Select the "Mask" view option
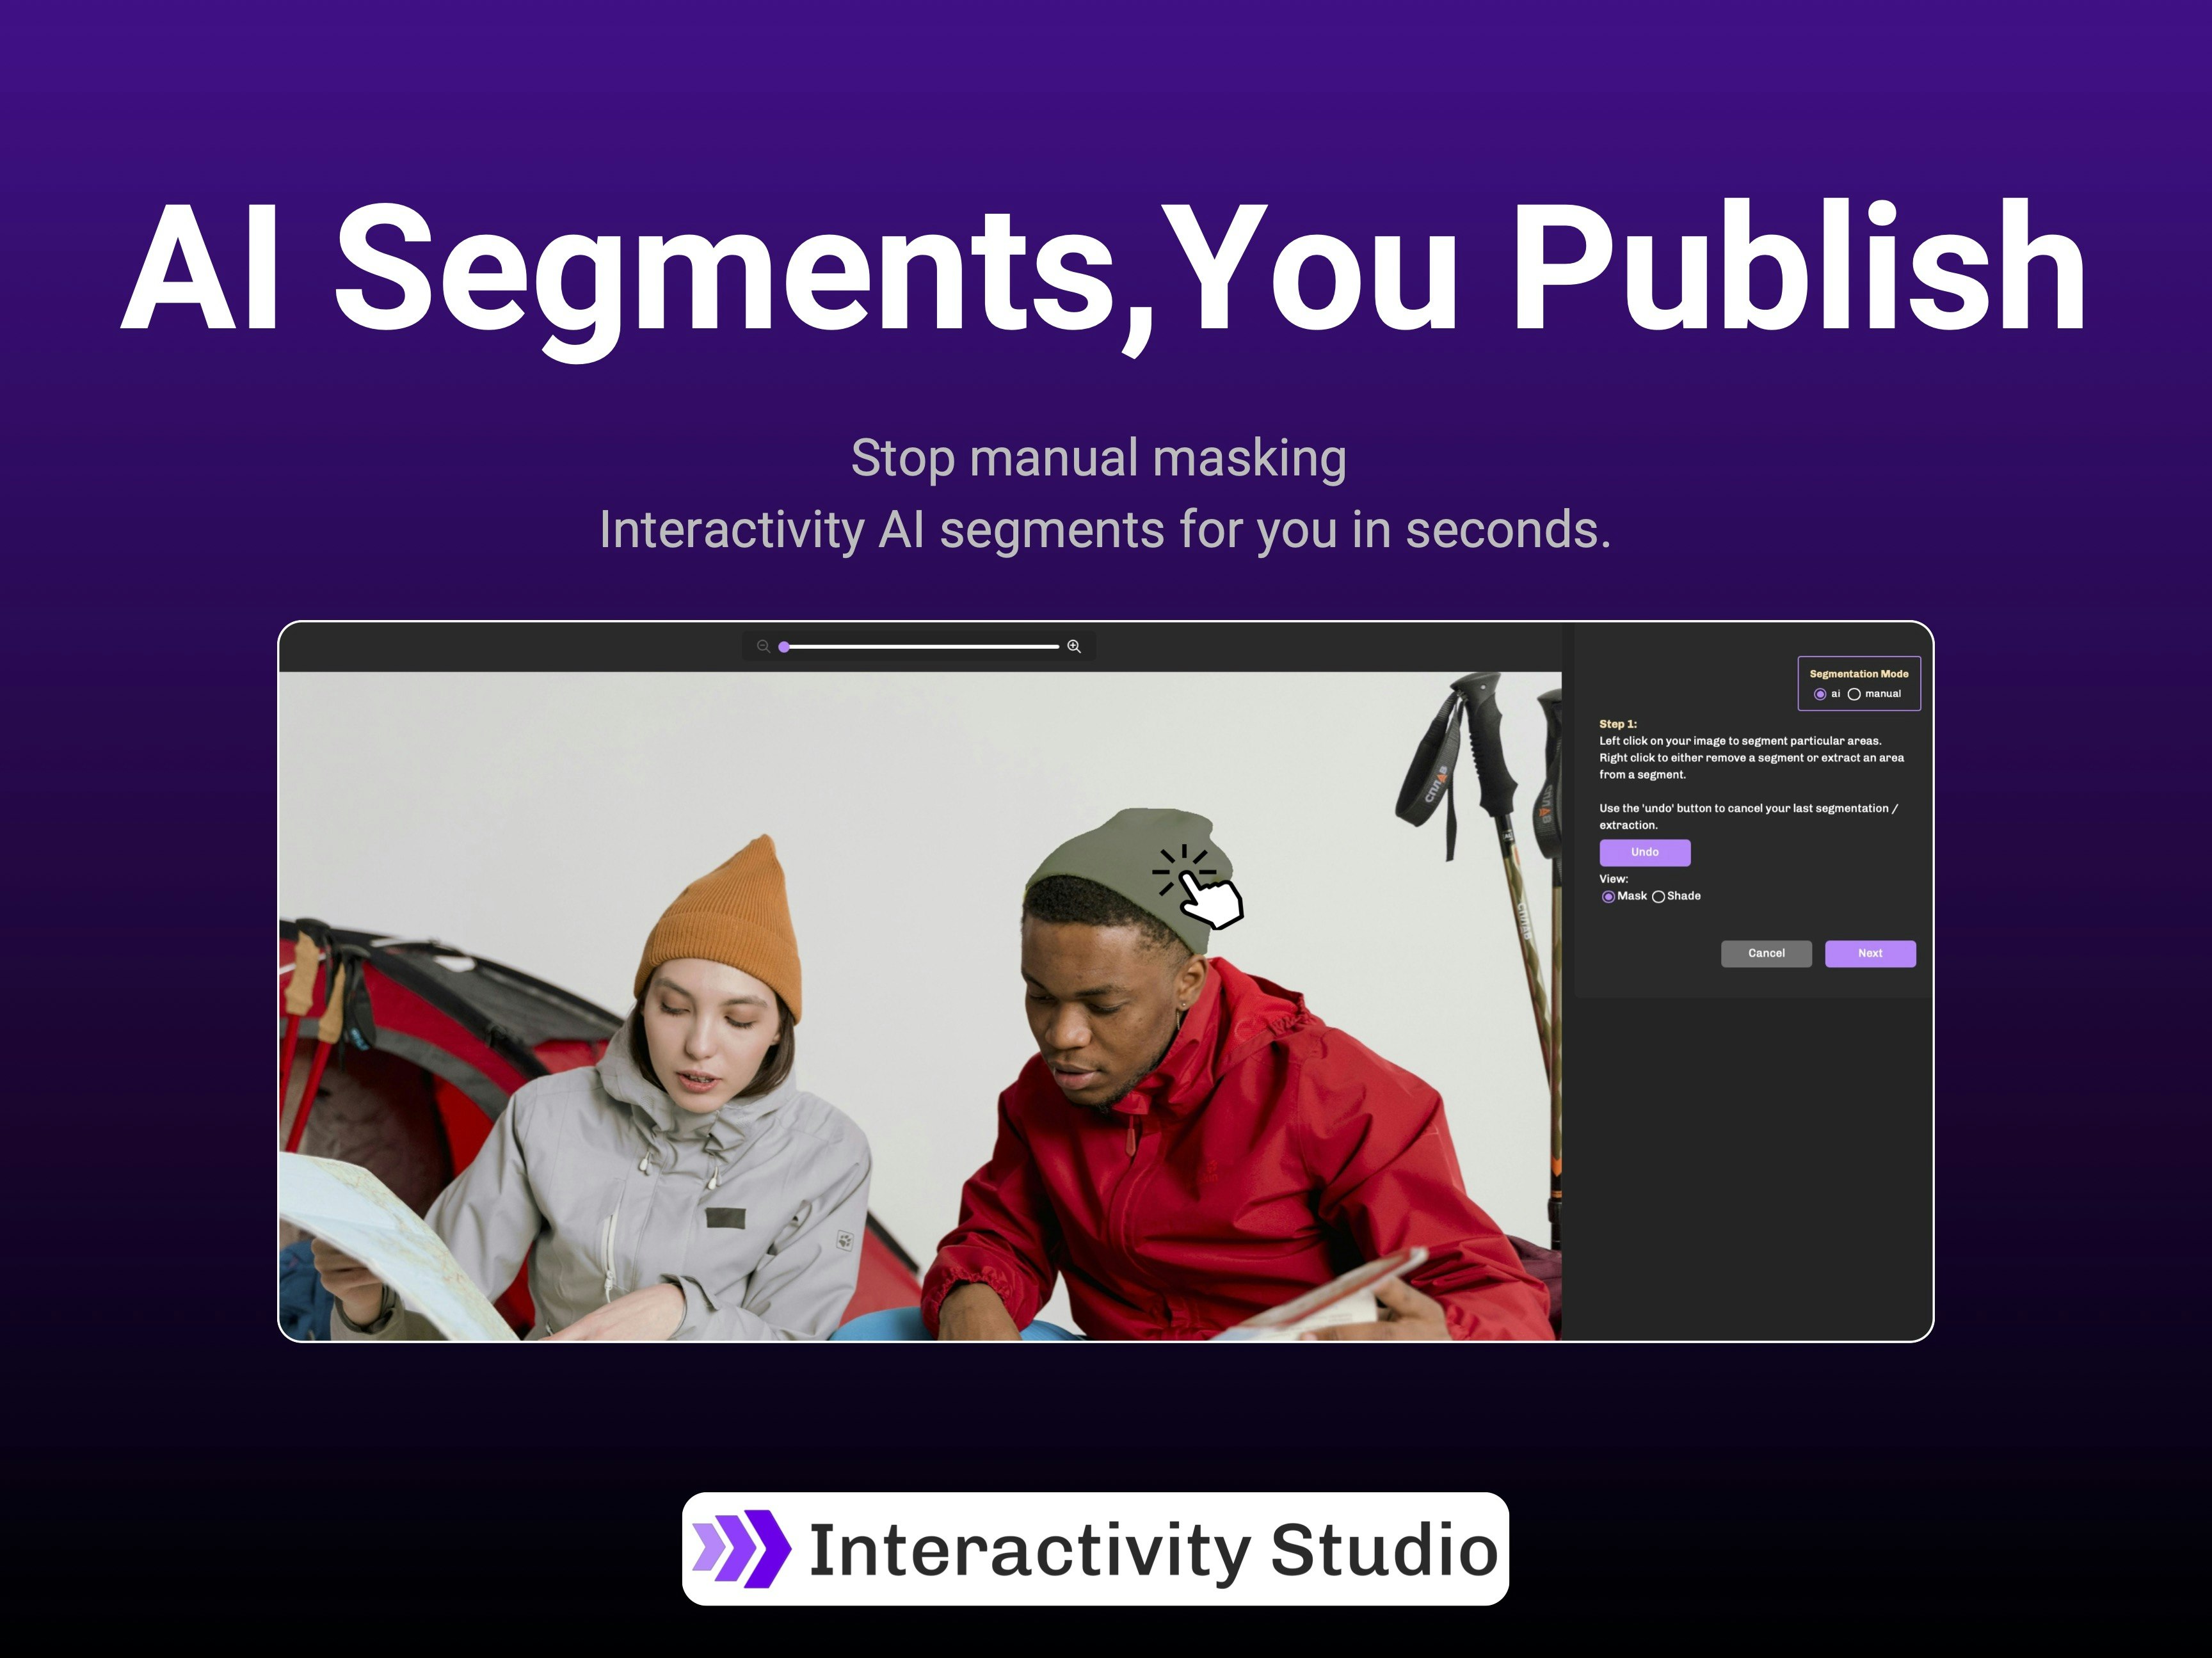The height and width of the screenshot is (1658, 2212). (1609, 896)
